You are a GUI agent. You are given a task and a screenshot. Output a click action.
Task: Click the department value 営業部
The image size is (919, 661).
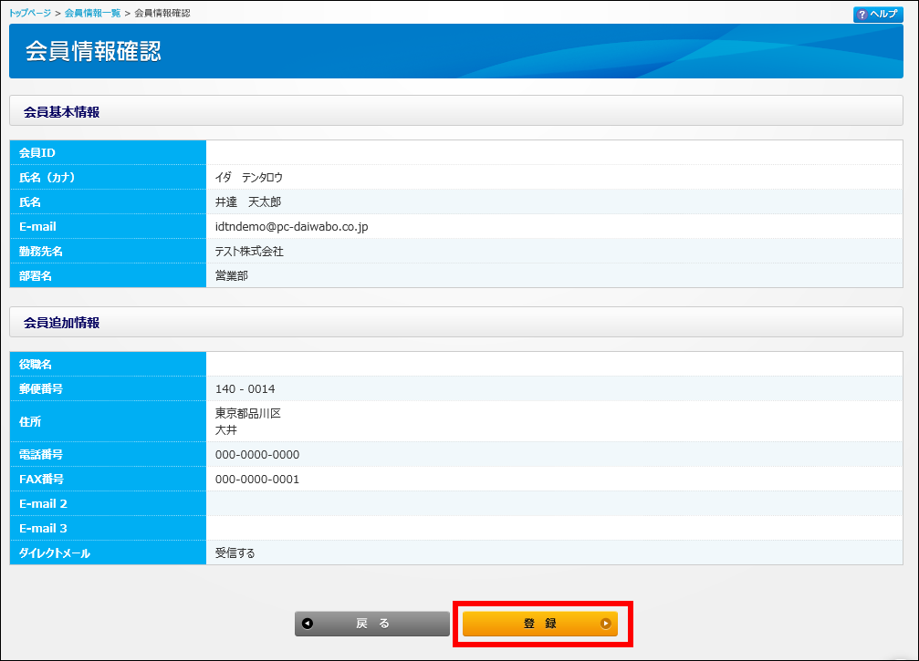tap(232, 275)
